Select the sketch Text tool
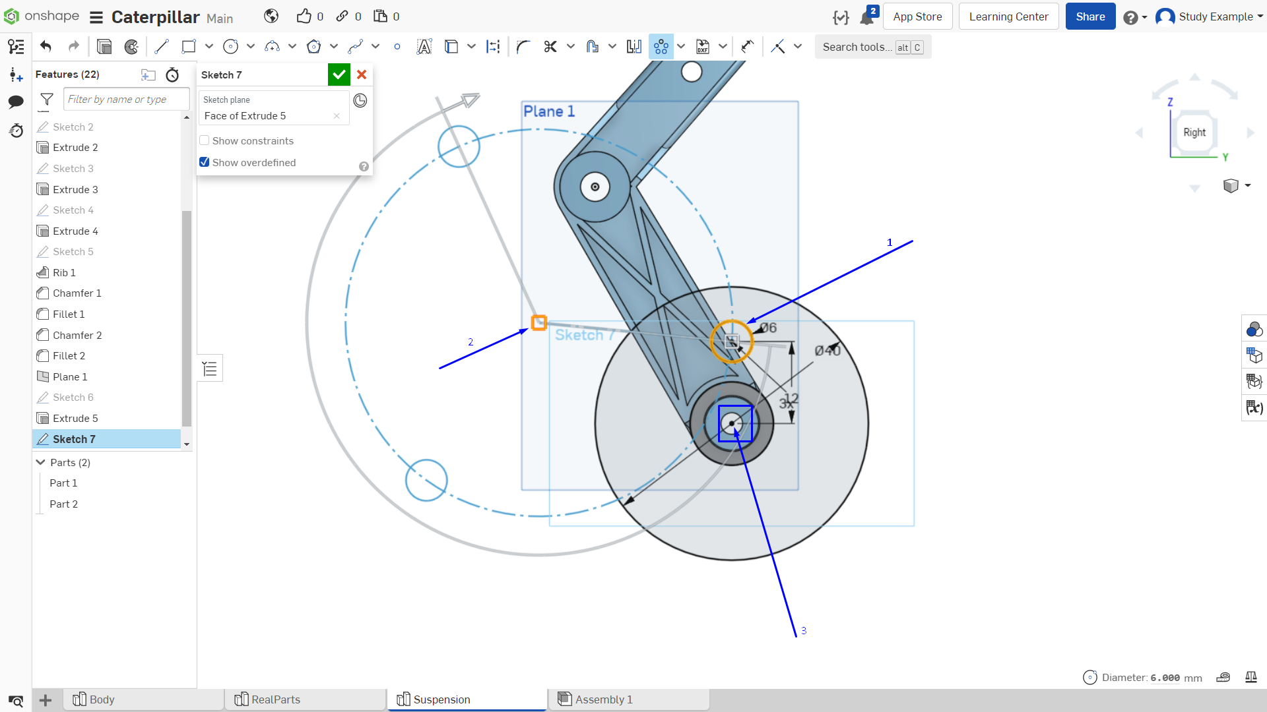The width and height of the screenshot is (1267, 712). coord(424,47)
